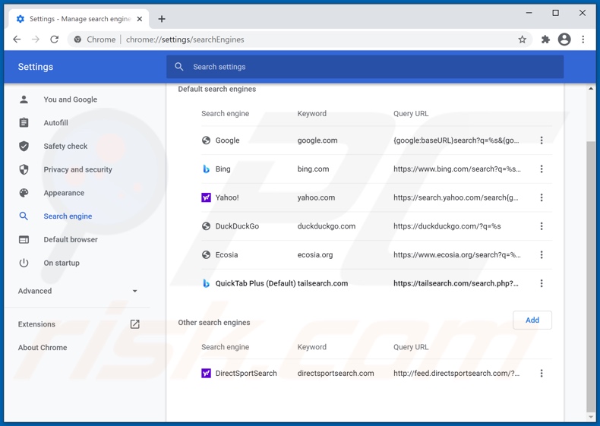Click the Bing logo icon

point(206,169)
